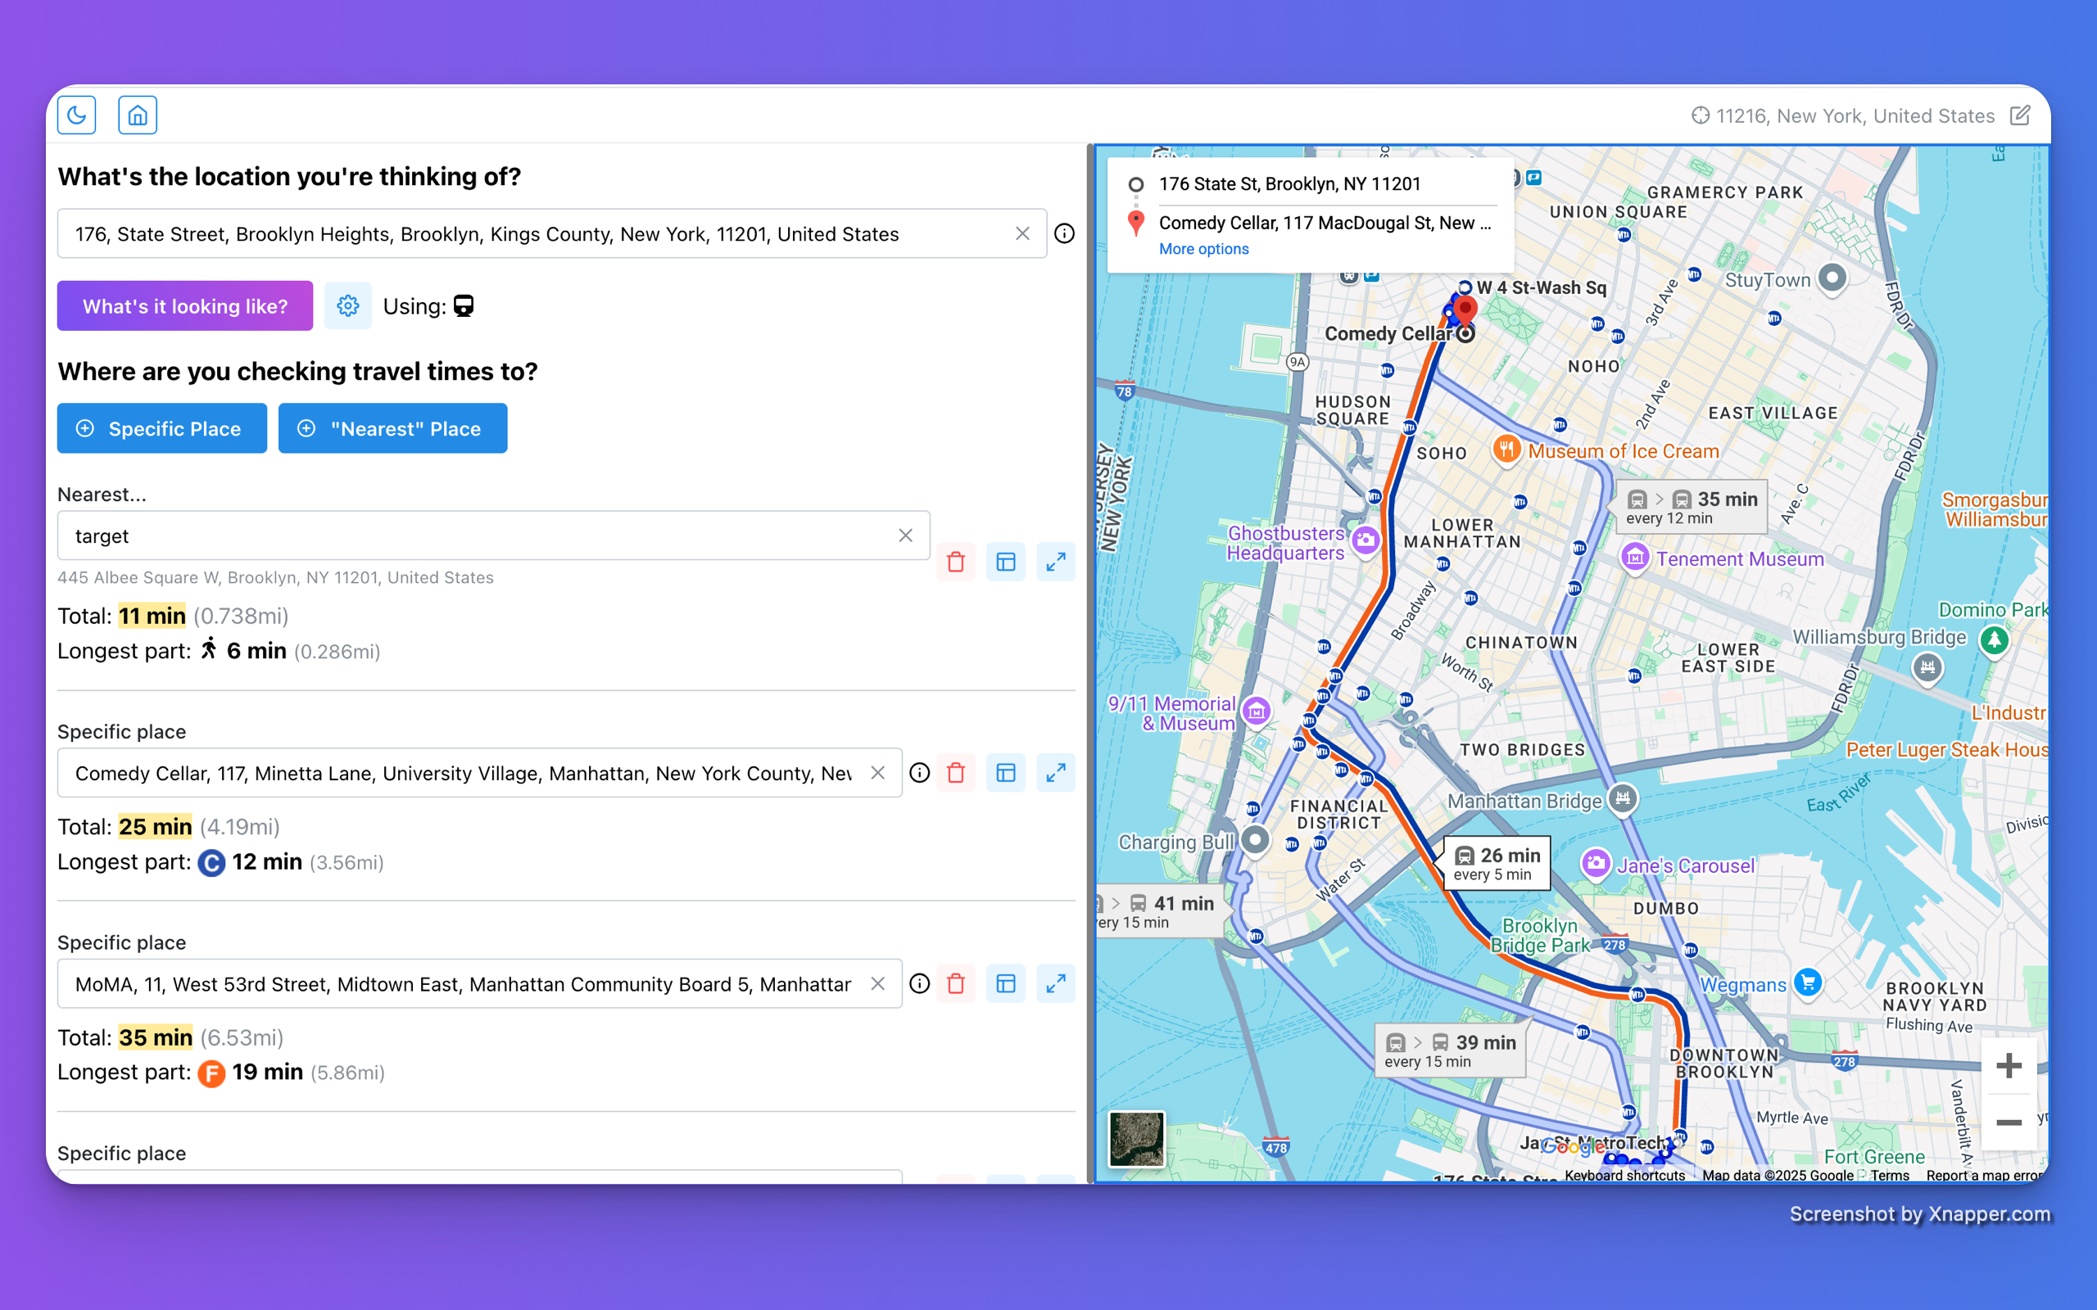Click the '25 min' total travel time

155,827
